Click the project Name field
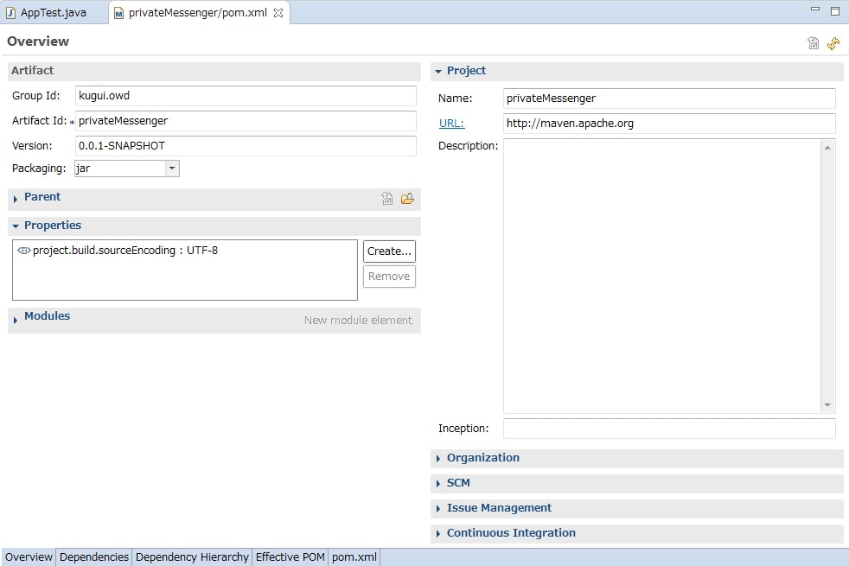The image size is (849, 566). 669,99
